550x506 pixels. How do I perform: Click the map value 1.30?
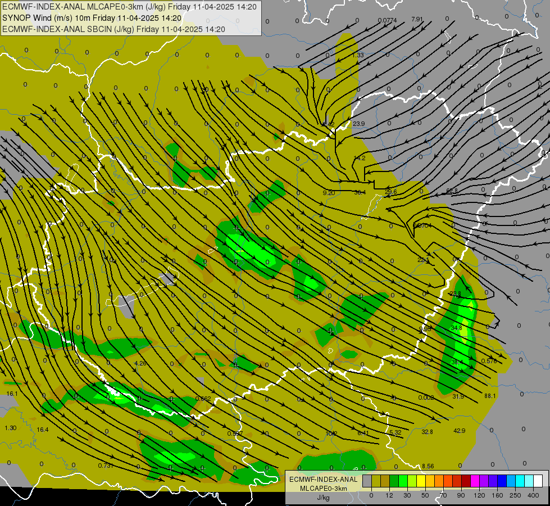click(x=11, y=428)
